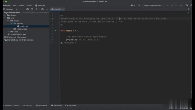
Task: Open Terminal tool window
Action: tap(56, 105)
